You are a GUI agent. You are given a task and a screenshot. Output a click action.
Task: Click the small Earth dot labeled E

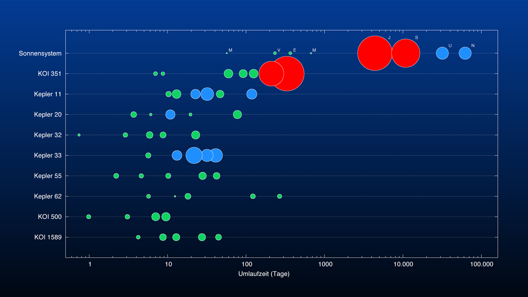tap(290, 53)
